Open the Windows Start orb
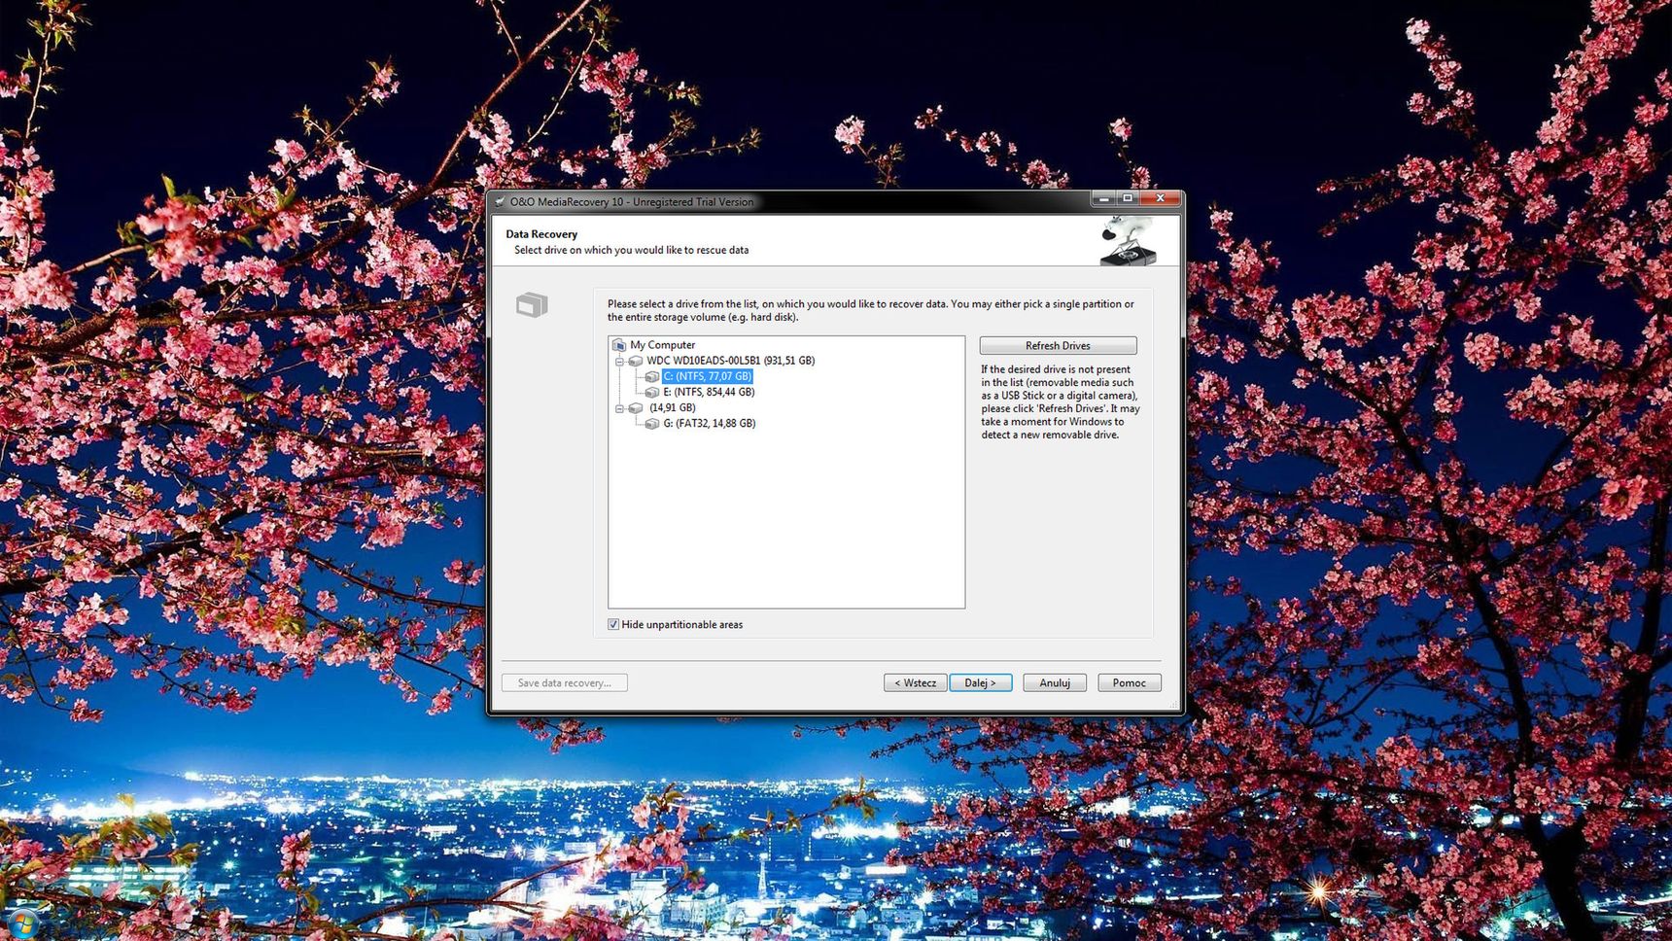 [21, 925]
